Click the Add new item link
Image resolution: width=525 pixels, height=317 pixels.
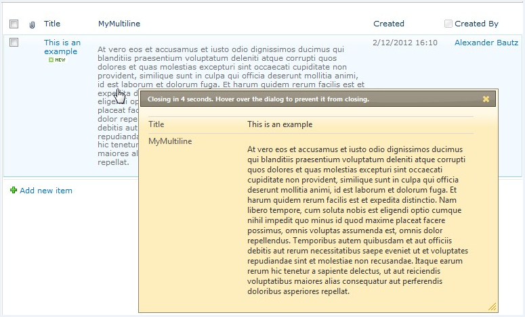45,191
